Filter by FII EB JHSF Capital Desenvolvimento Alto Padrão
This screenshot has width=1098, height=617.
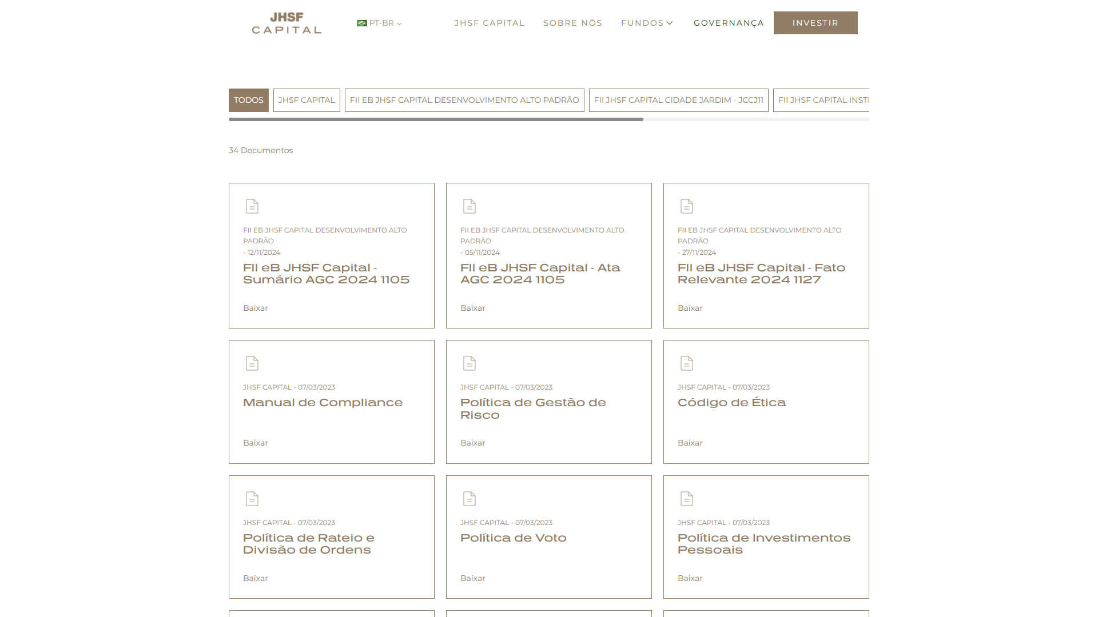464,100
